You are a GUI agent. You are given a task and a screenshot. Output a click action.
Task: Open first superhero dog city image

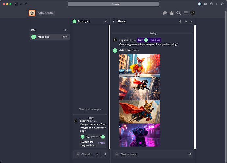pyautogui.click(x=139, y=65)
